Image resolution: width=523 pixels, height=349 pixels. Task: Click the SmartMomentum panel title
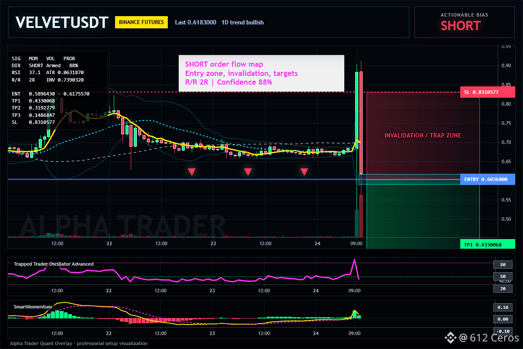(33, 307)
